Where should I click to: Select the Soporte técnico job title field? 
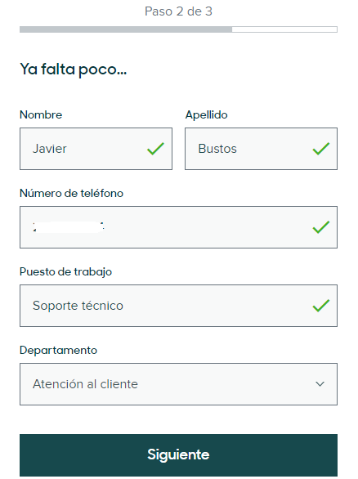(x=178, y=306)
